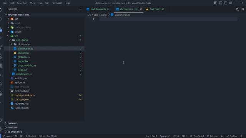This screenshot has width=246, height=138.
Task: Change indentation via Spaces: 2
Action: click(165, 136)
